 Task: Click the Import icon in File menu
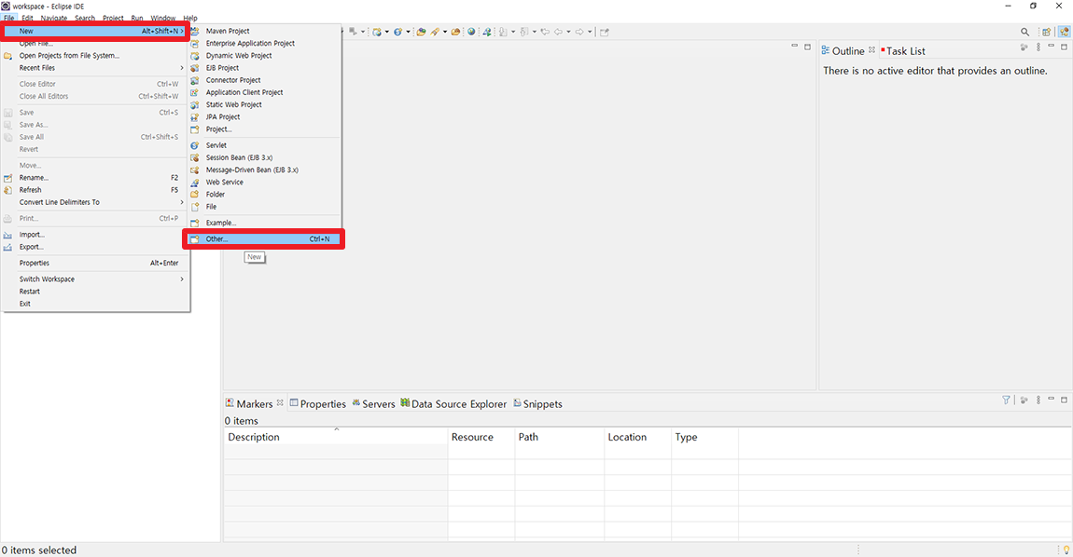8,235
